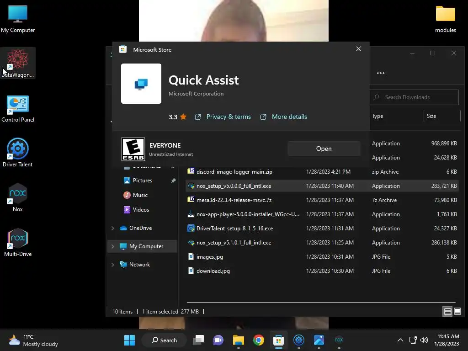Viewport: 468px width, 351px height.
Task: Select the nox-app-player-5.0.0.0-installer file
Action: pyautogui.click(x=247, y=214)
